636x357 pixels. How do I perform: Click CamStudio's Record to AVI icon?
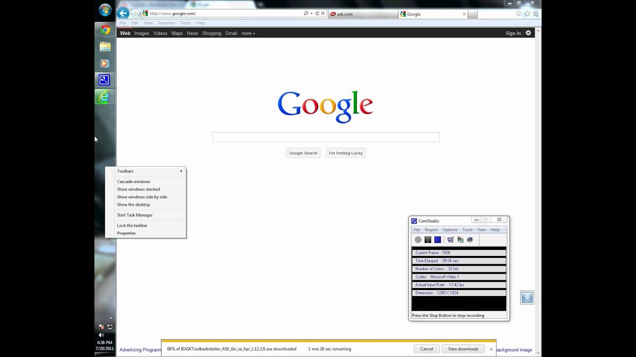click(x=461, y=240)
